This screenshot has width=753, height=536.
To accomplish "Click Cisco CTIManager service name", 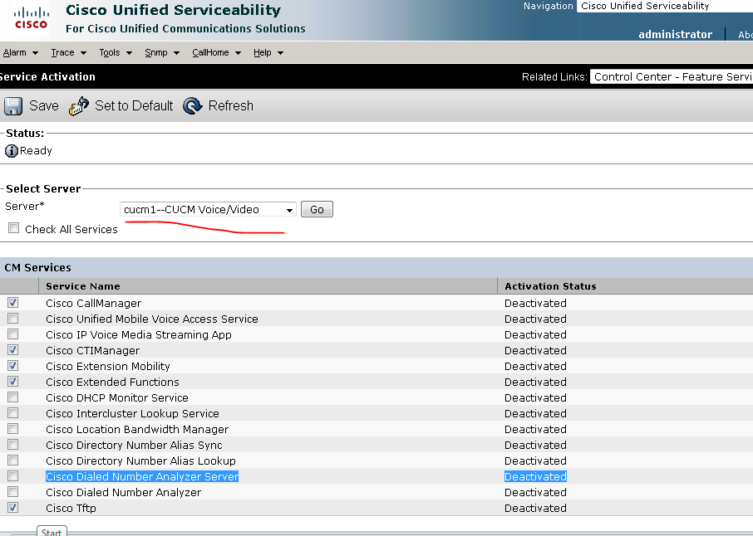I will pyautogui.click(x=93, y=351).
